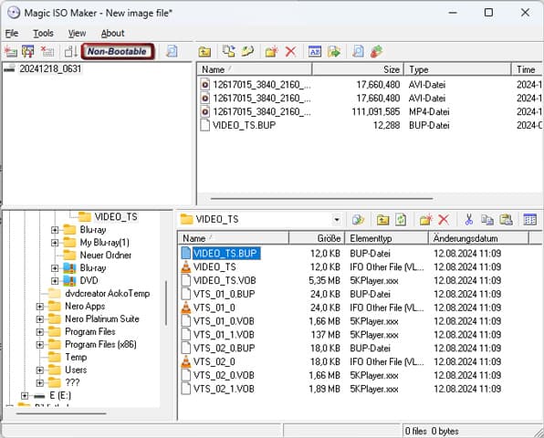Sort the image pane by Type column
This screenshot has height=438, width=544.
pos(457,69)
